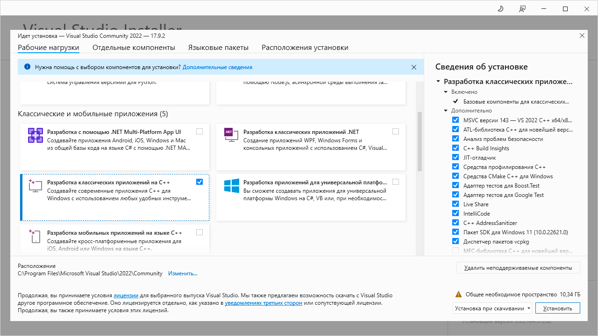Dismiss the help banner with its X
The height and width of the screenshot is (336, 598).
pos(414,67)
